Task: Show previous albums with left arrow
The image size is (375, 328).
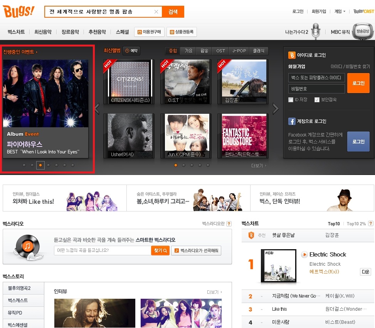Action: tap(98, 109)
